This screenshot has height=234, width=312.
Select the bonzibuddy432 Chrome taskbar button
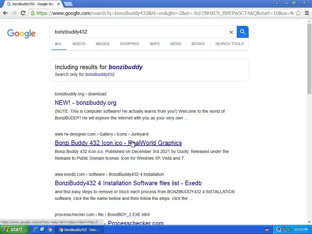79,230
